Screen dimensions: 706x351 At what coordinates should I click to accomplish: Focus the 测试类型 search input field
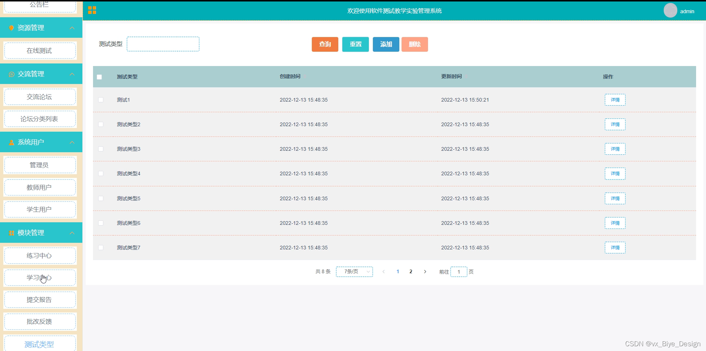pos(163,44)
